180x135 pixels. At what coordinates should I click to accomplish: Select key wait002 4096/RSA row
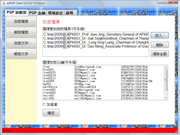click(103, 98)
